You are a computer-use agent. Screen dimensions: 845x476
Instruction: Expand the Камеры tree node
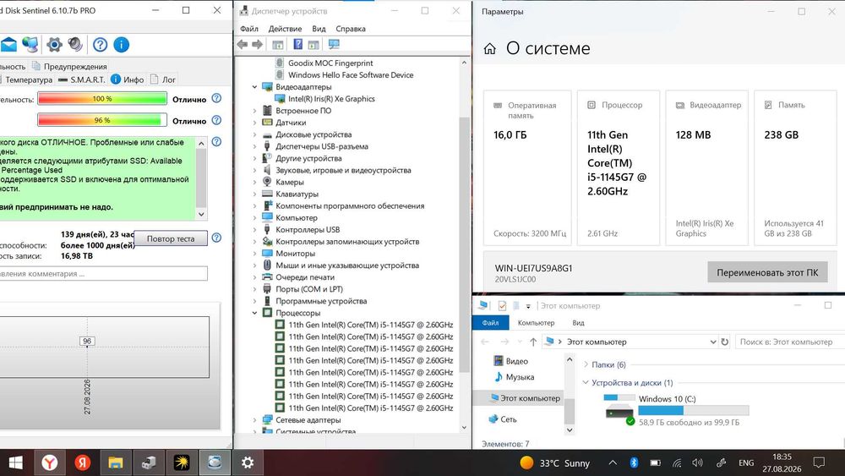254,183
